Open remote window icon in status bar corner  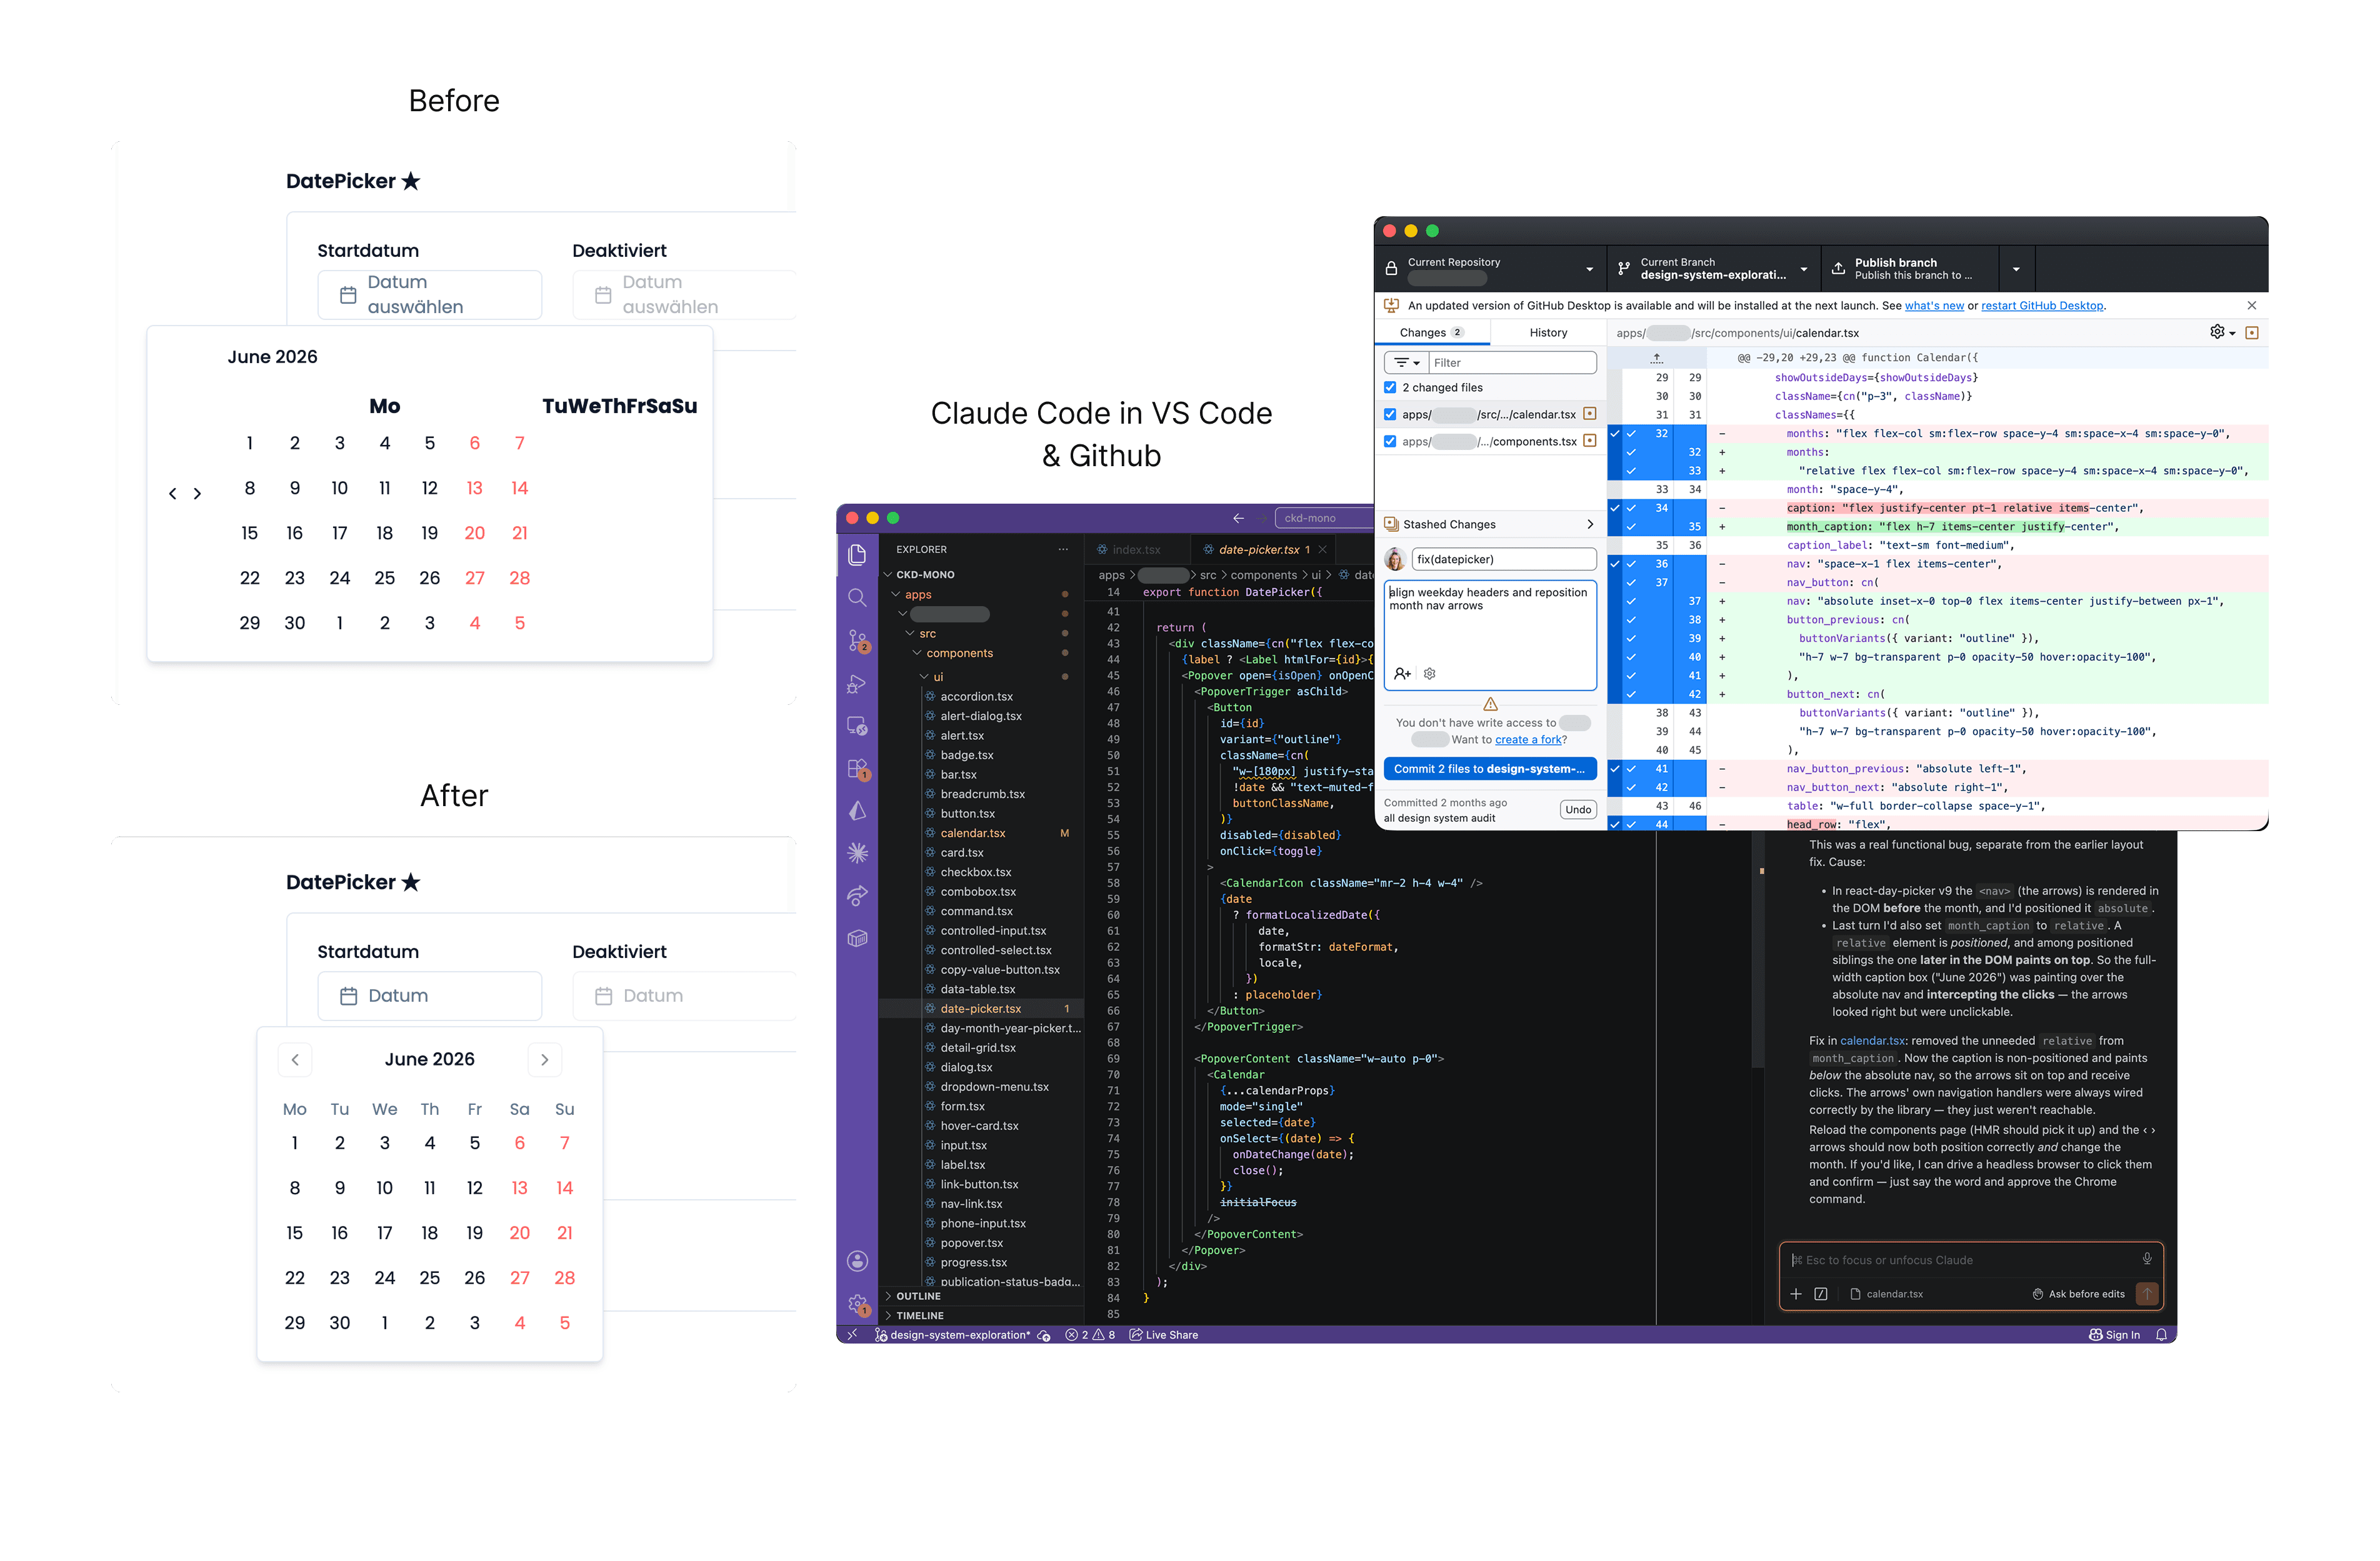coord(852,1335)
